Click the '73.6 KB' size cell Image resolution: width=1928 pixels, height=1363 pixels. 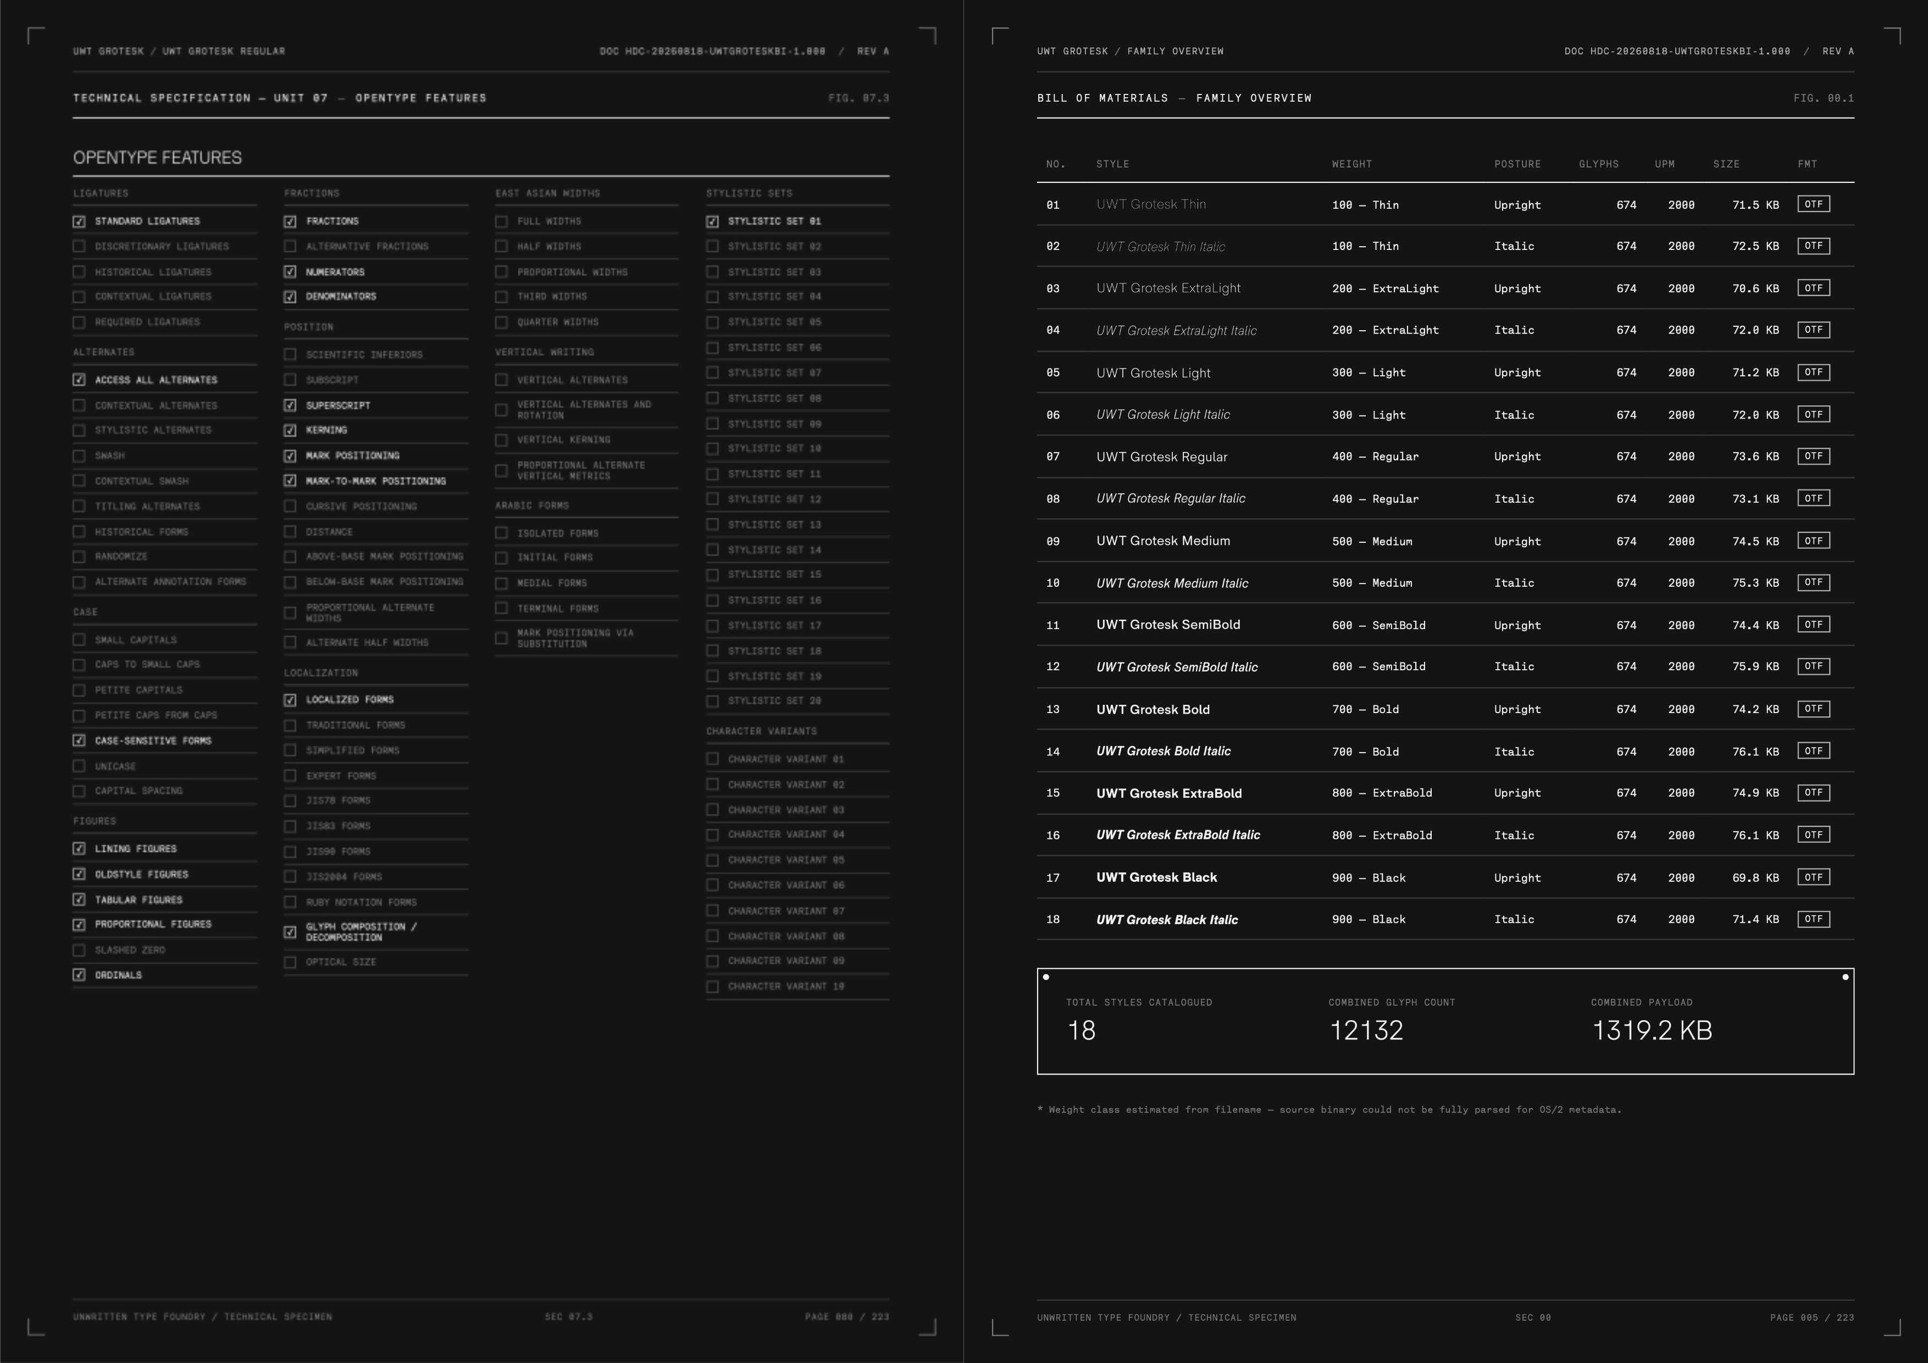(x=1755, y=457)
